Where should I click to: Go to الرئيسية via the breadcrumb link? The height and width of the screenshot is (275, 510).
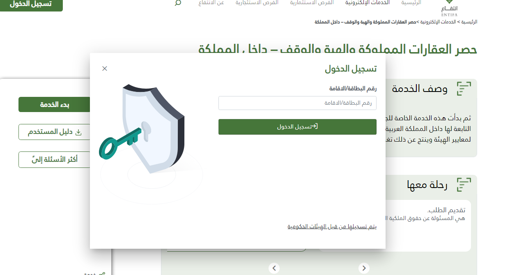(x=469, y=22)
